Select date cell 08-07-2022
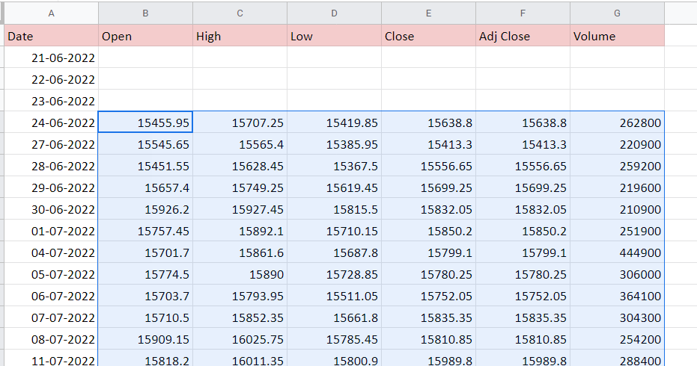The height and width of the screenshot is (366, 697). 51,339
